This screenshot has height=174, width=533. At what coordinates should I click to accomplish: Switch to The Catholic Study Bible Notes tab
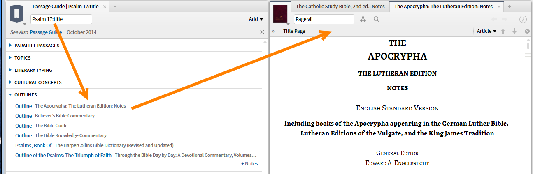[340, 7]
